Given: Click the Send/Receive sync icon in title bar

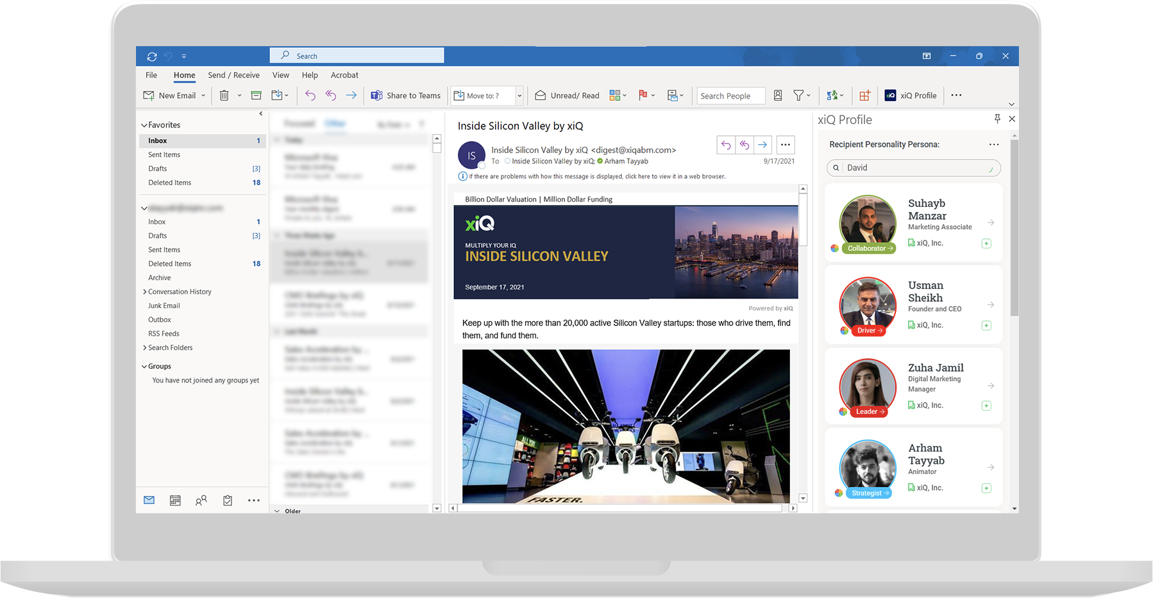Looking at the screenshot, I should coord(152,56).
